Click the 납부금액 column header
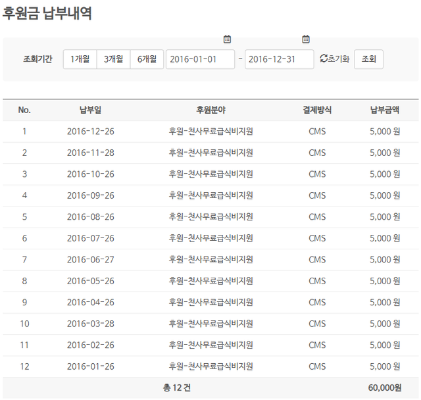The image size is (421, 400). [385, 111]
